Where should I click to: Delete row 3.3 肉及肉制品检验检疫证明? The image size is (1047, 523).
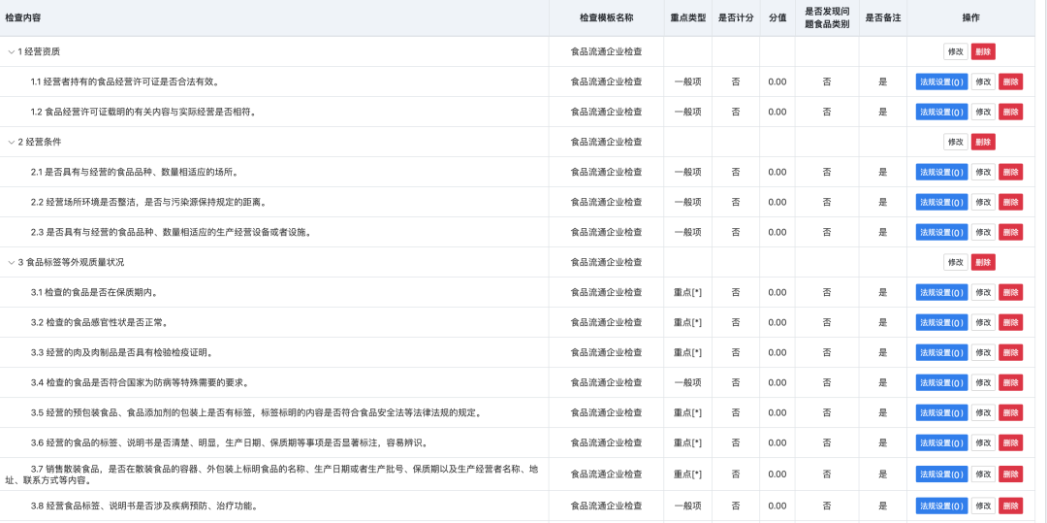pyautogui.click(x=1010, y=352)
